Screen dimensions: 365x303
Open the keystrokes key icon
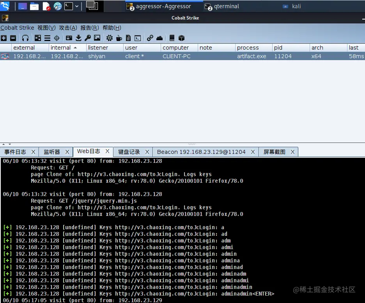coord(88,38)
